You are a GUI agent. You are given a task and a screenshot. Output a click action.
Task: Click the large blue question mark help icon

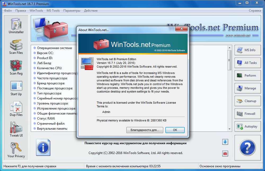(247, 148)
